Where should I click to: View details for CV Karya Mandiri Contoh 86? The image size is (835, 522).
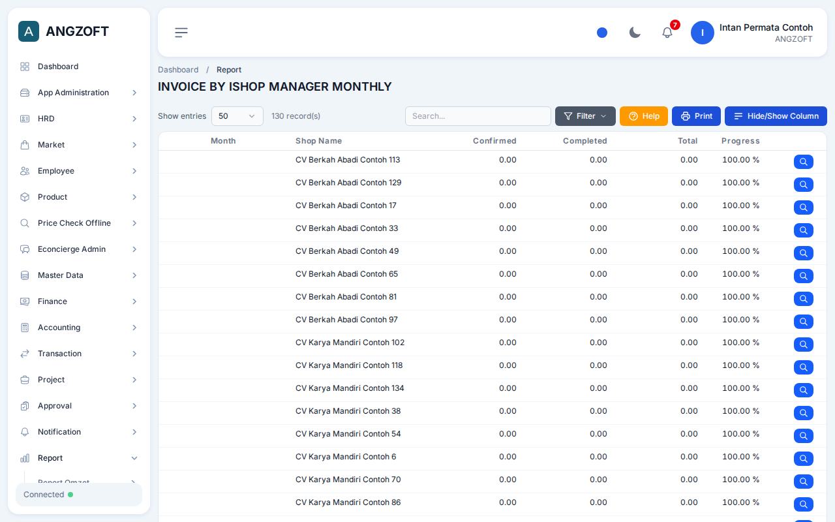pyautogui.click(x=804, y=504)
